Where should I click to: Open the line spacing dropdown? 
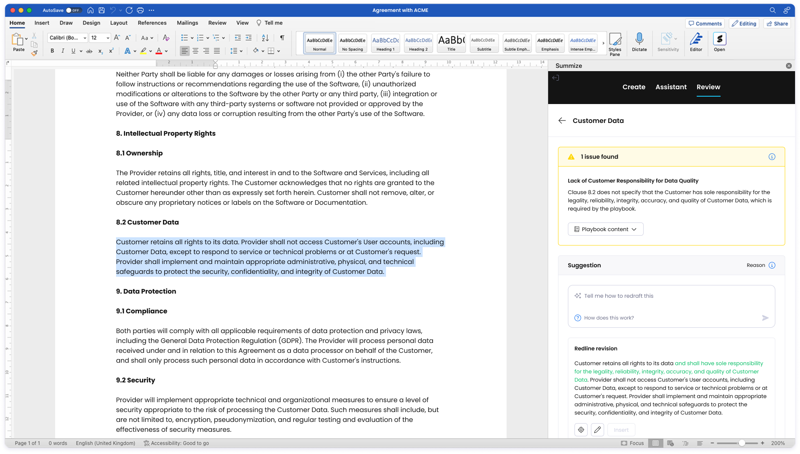237,51
